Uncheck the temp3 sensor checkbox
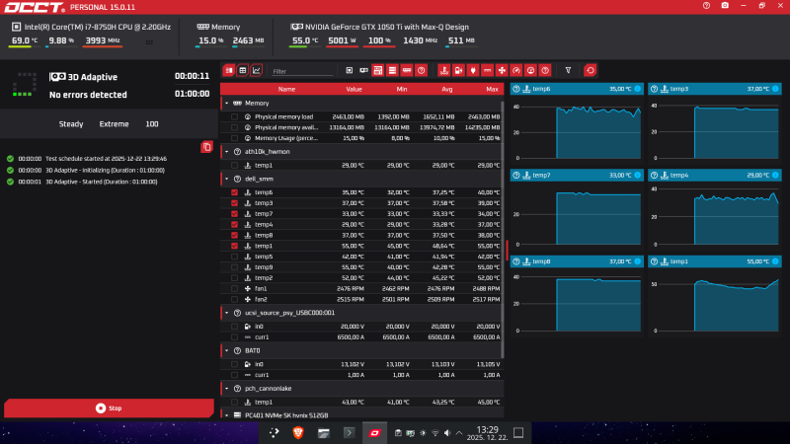The width and height of the screenshot is (790, 444). click(234, 203)
